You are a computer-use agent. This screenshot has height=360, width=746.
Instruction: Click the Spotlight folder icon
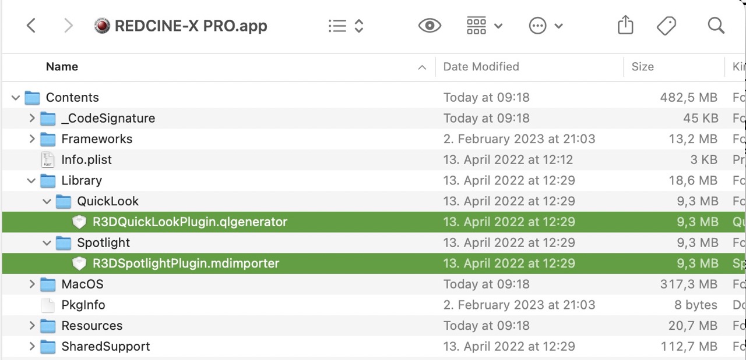[x=64, y=243]
